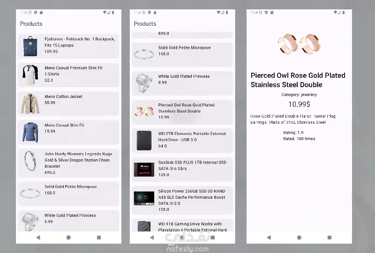Viewport: 375px width, 253px height.
Task: Open the Fjallraven Foldsack No. 1 Backpack product
Action: pos(68,46)
